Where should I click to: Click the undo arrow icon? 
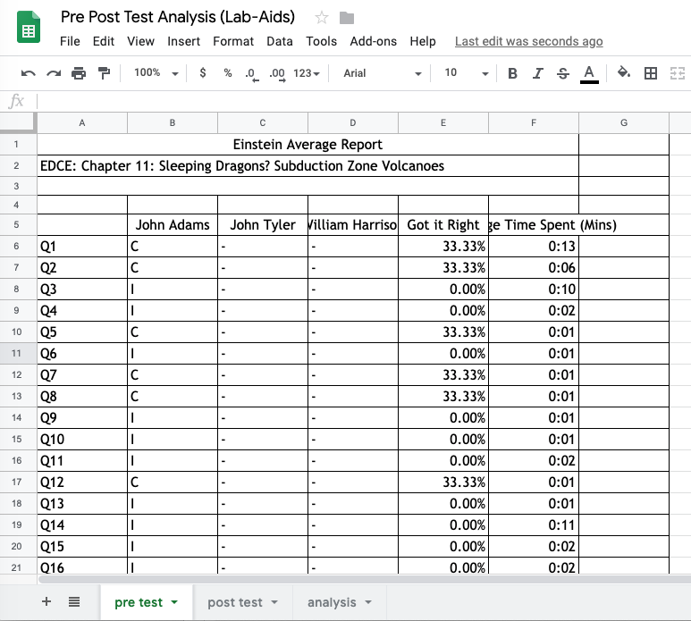click(x=29, y=73)
